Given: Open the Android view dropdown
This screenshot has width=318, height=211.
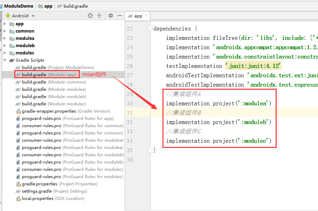Looking at the screenshot, I should [x=33, y=16].
